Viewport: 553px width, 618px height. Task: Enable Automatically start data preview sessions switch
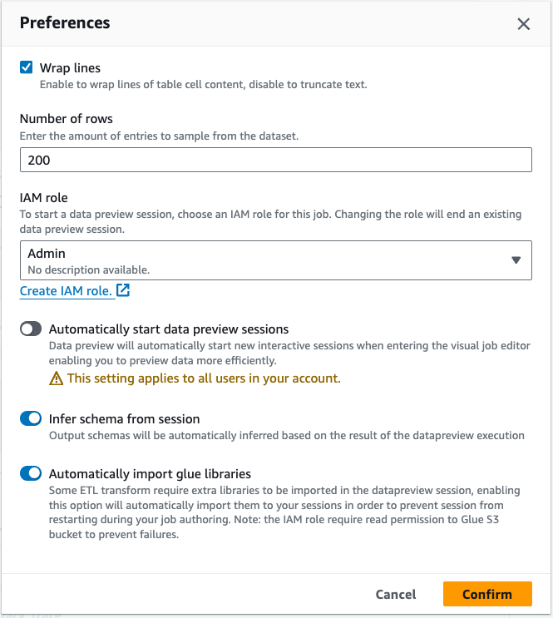pos(31,329)
